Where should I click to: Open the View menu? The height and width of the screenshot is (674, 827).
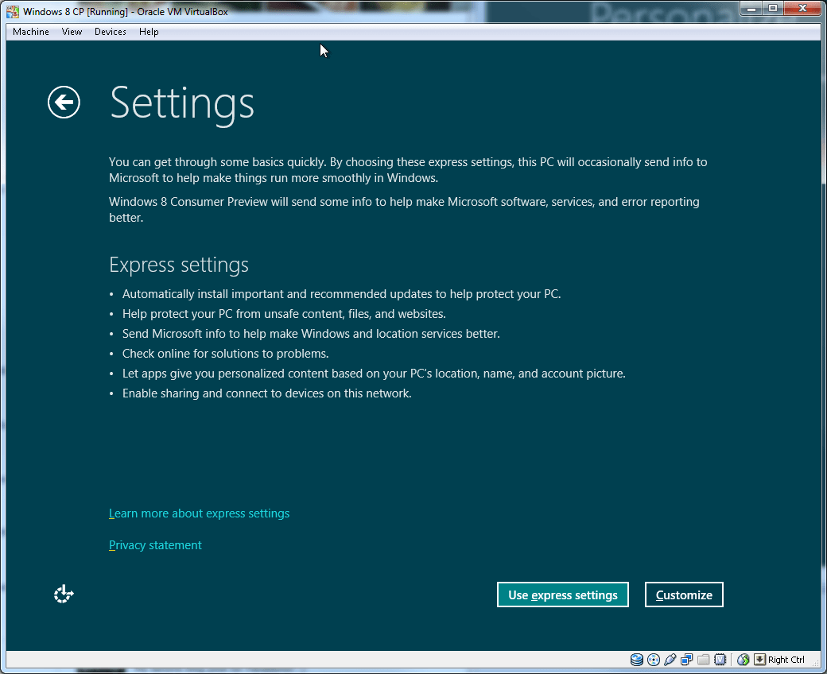pyautogui.click(x=72, y=32)
